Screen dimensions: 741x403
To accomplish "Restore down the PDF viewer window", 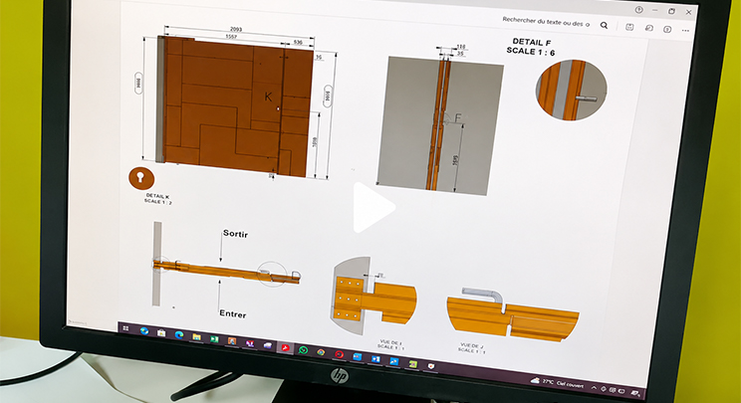I will point(671,11).
